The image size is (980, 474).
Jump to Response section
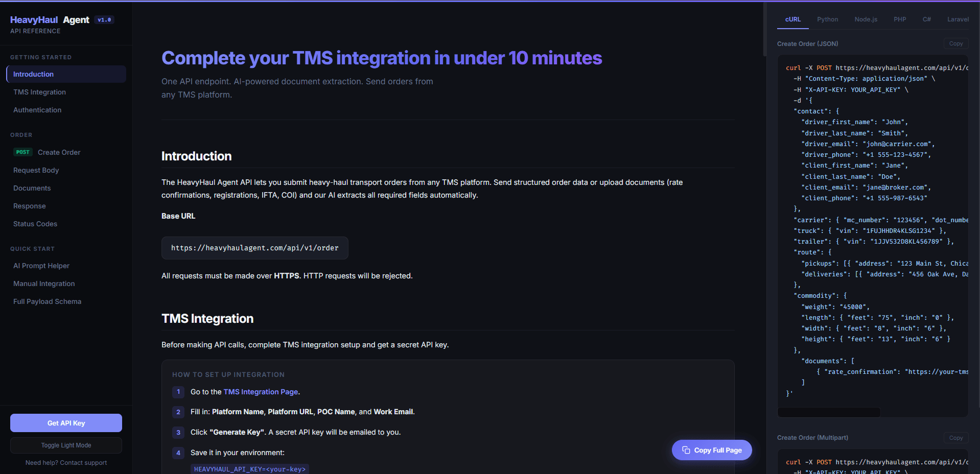tap(66, 206)
